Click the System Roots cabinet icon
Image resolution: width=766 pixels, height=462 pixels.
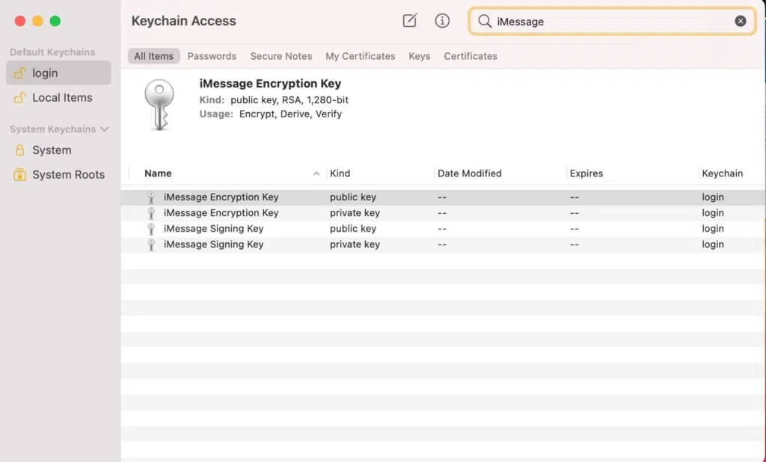(x=19, y=174)
